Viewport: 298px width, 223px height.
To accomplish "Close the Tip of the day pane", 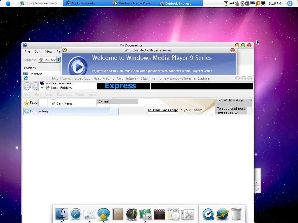I will click(x=251, y=100).
